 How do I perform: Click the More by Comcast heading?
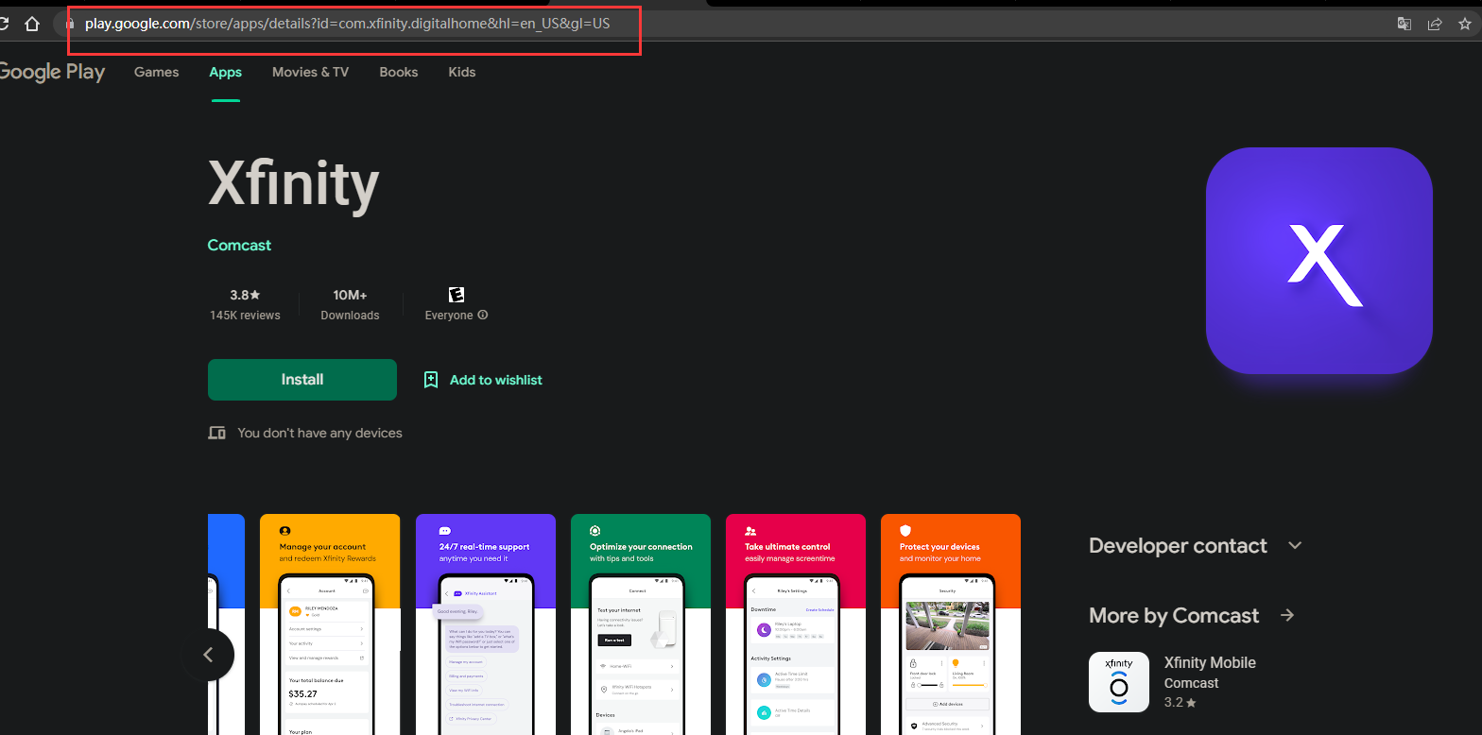click(1174, 615)
